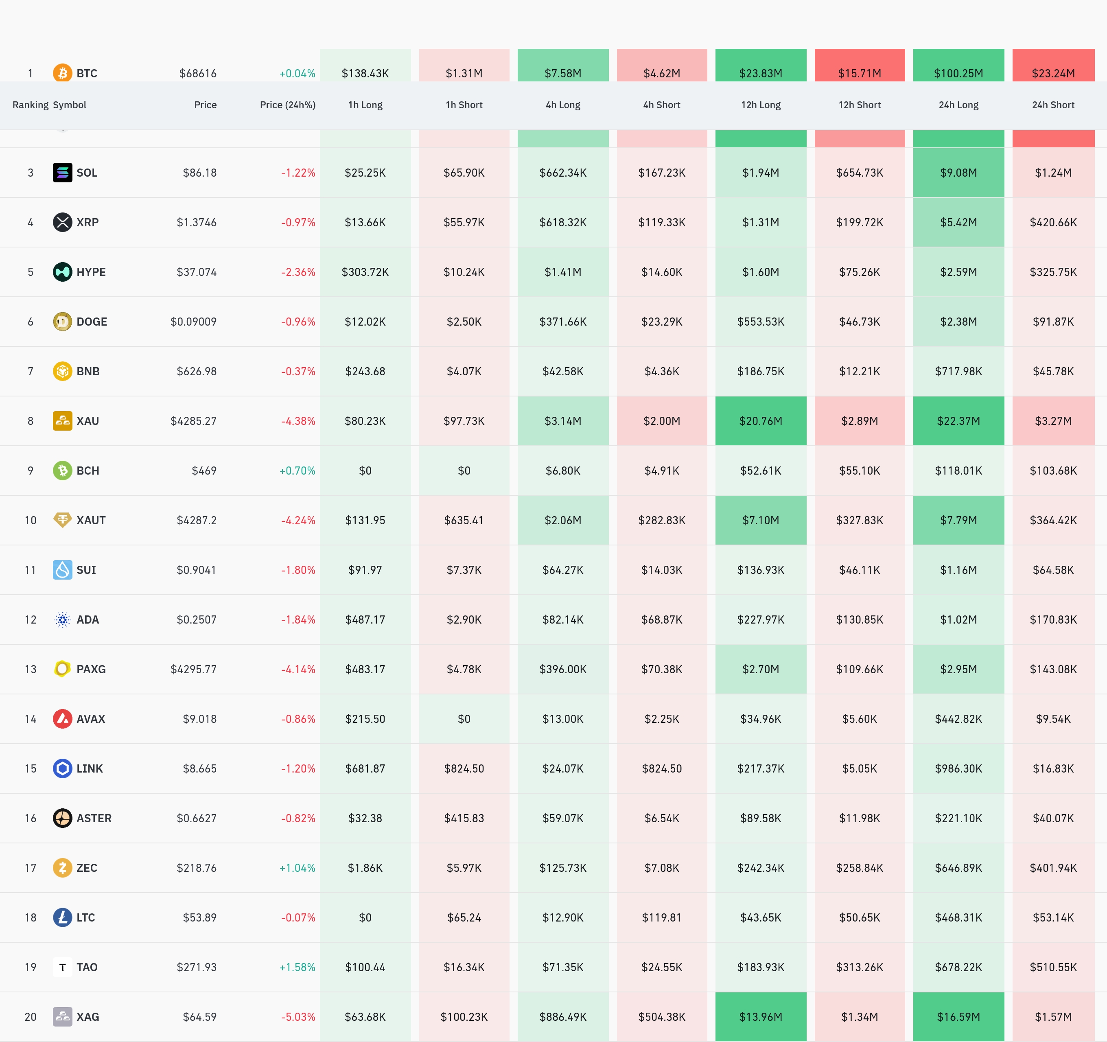Image resolution: width=1107 pixels, height=1042 pixels.
Task: Click the XAU gold bars icon
Action: tap(62, 420)
